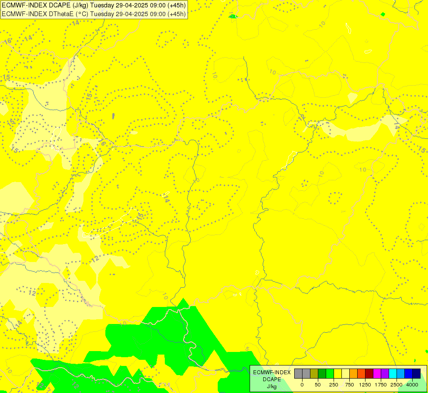Click the 4000 tick value on legend
This screenshot has width=428, height=393.
[x=412, y=385]
